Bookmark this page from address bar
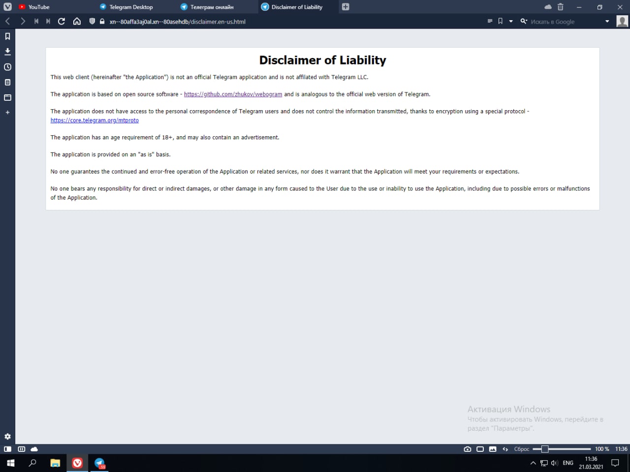The height and width of the screenshot is (472, 630). click(501, 21)
